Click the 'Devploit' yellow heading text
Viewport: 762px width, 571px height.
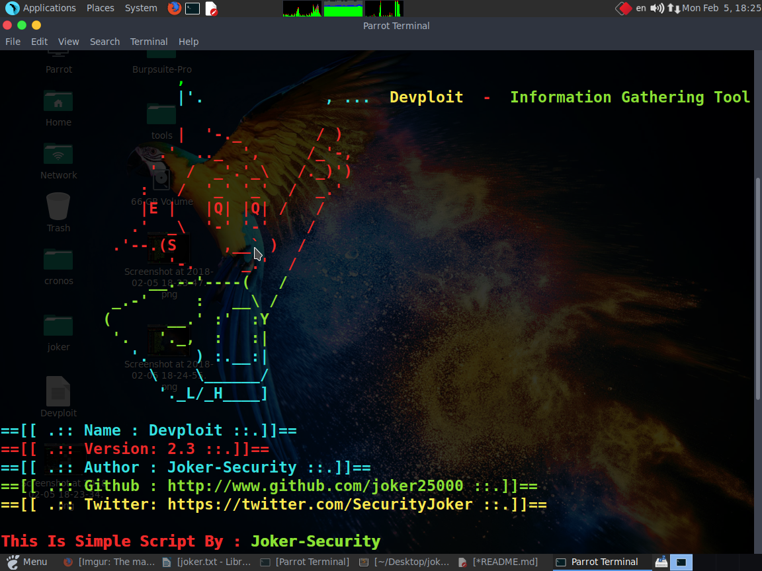point(426,97)
